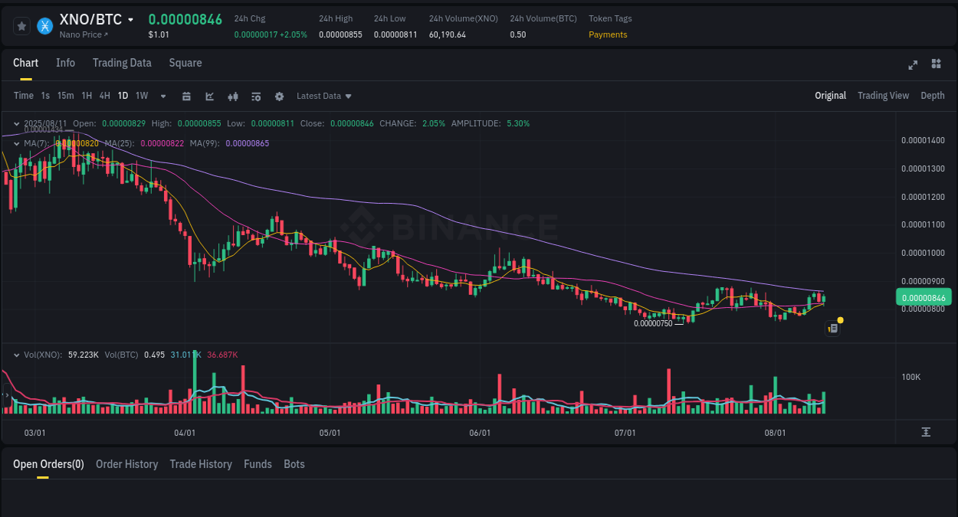
Task: Open the panel layout grid icon
Action: pos(936,64)
